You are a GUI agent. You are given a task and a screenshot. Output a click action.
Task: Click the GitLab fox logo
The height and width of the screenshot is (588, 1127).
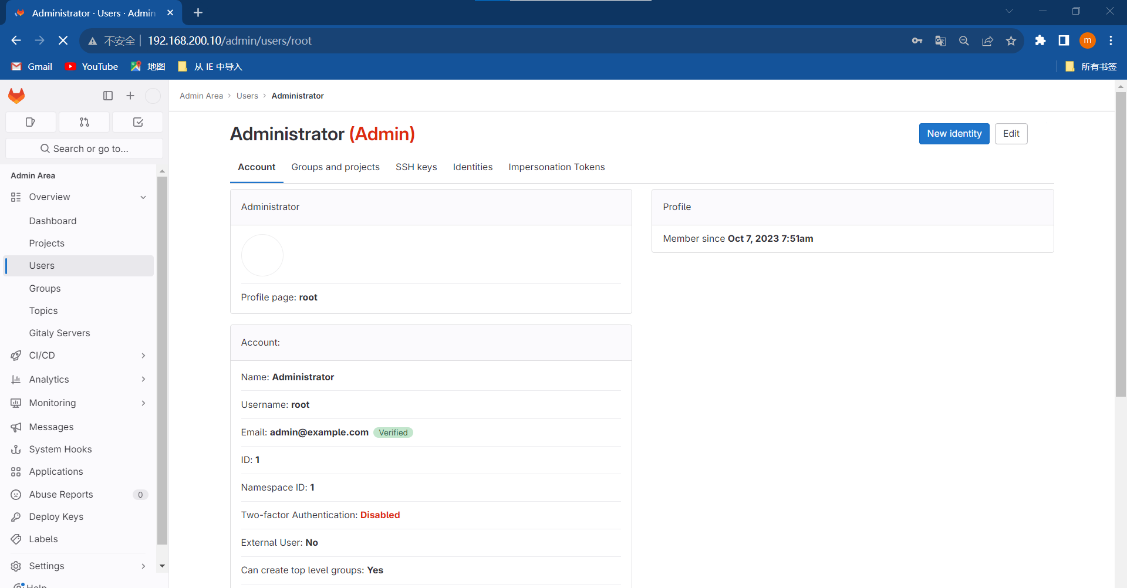16,96
